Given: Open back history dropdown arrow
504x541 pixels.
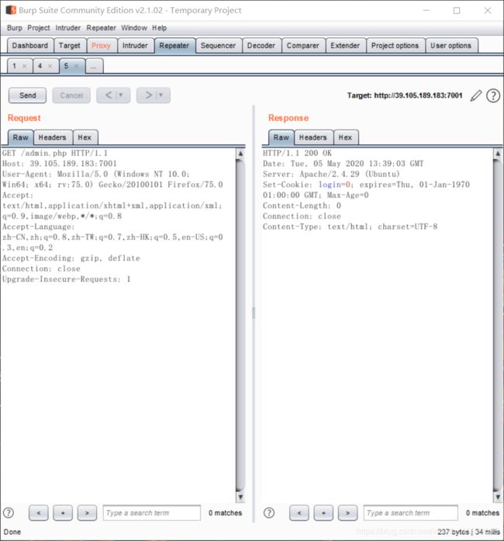Looking at the screenshot, I should tap(121, 95).
